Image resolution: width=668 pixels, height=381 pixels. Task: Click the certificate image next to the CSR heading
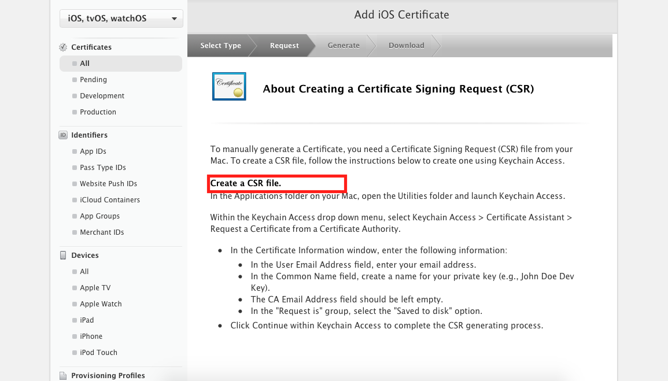pos(229,86)
